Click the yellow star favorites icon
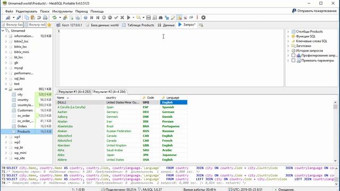The height and width of the screenshot is (191, 340). tap(49, 25)
